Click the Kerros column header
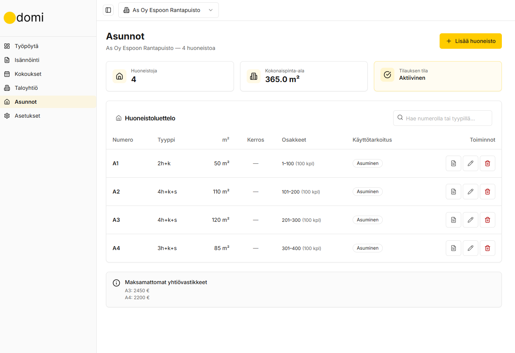515x353 pixels. [256, 140]
